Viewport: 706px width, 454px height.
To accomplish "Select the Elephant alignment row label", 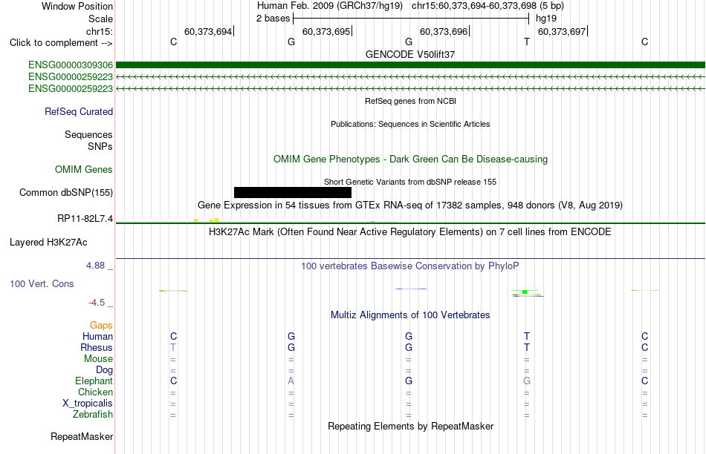I will [94, 381].
